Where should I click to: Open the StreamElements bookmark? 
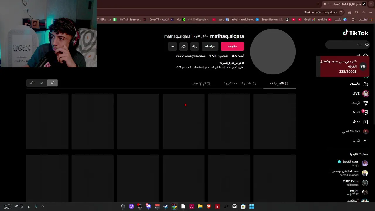click(275, 19)
